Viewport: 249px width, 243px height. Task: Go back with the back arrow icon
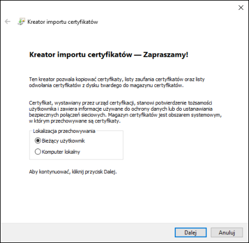click(8, 21)
